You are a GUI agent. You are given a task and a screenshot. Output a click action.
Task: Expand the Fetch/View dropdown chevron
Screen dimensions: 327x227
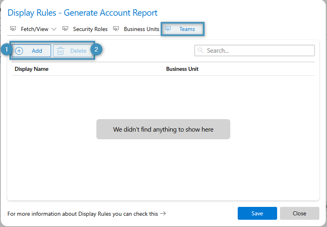point(54,29)
